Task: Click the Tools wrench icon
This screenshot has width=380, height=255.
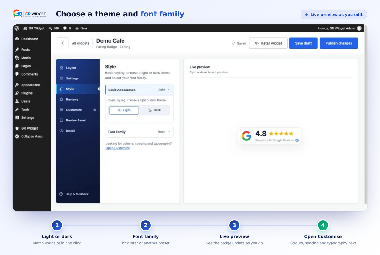Action: point(17,109)
